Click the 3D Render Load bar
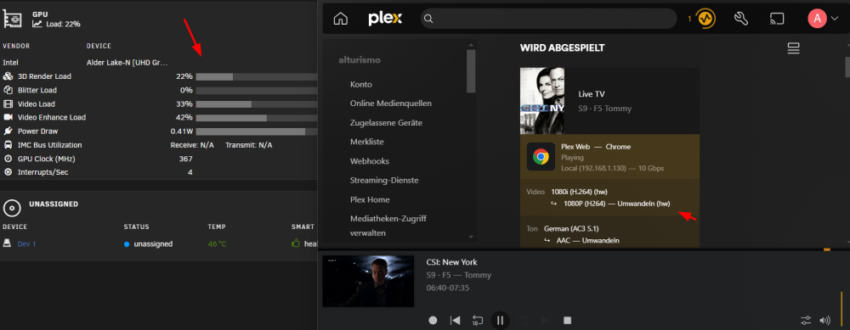The image size is (850, 330). (x=257, y=77)
